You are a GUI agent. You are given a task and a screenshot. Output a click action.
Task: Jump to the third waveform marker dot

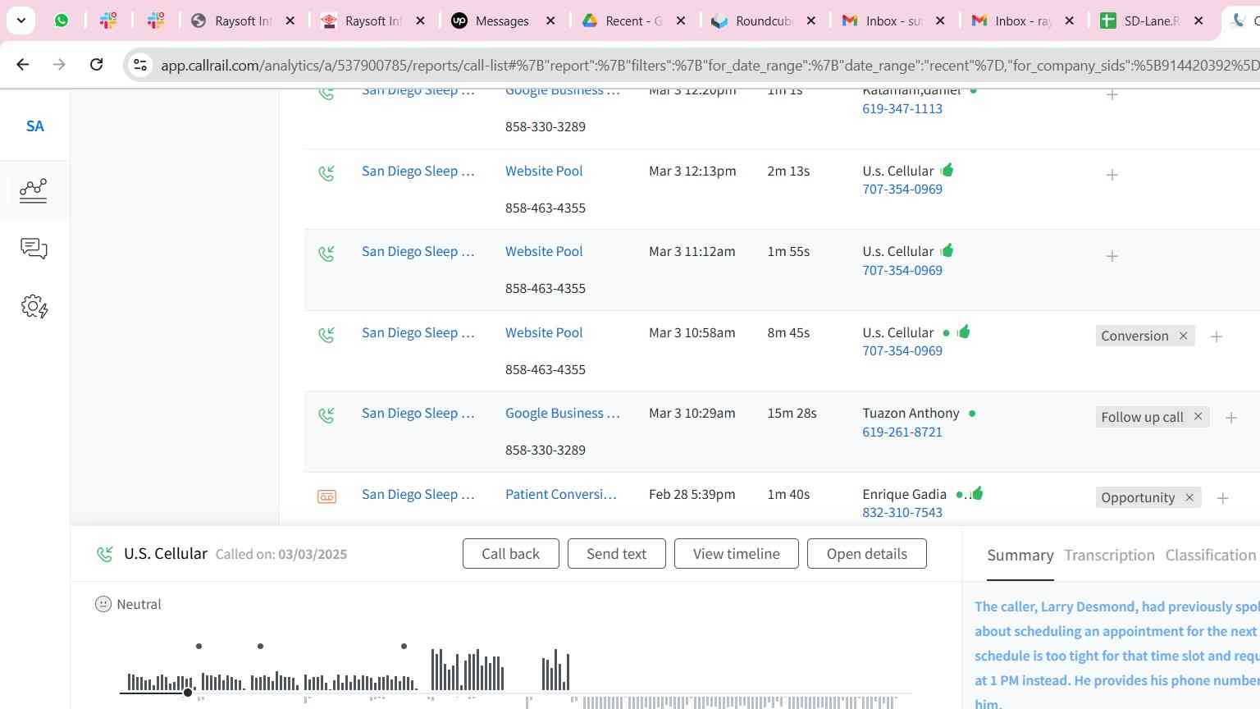pyautogui.click(x=404, y=647)
